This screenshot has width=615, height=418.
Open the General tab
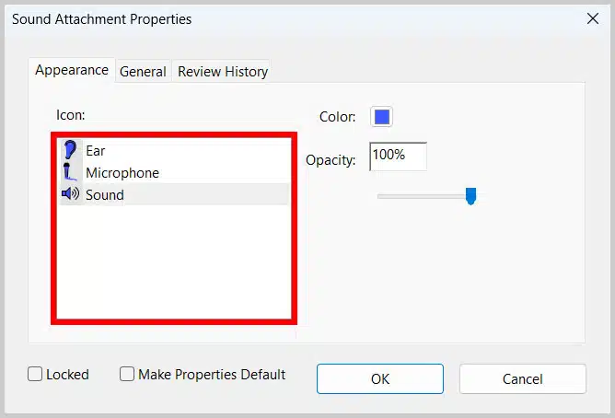click(x=143, y=71)
